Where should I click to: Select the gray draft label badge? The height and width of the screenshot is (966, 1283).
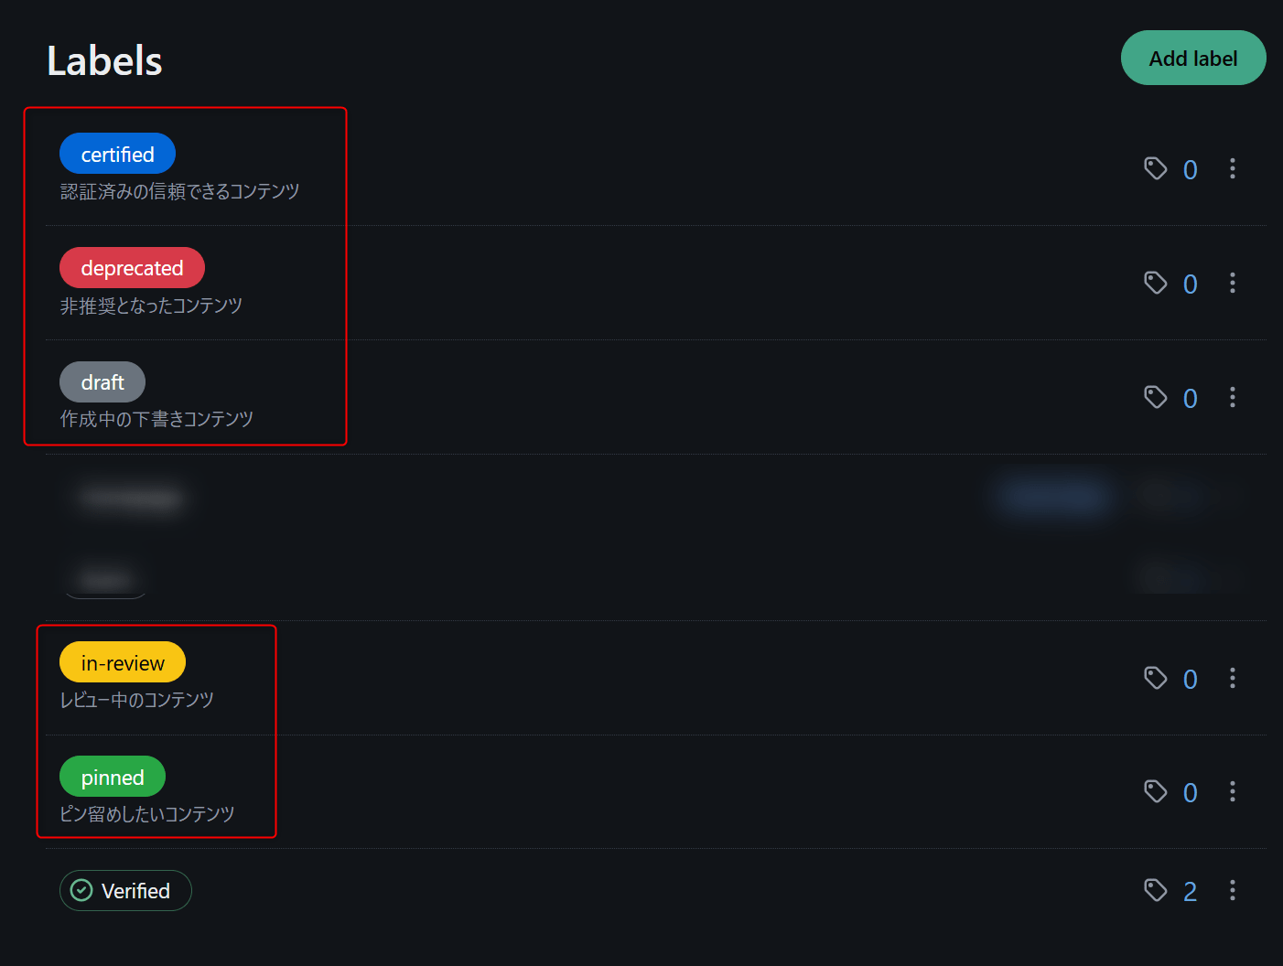coord(102,382)
